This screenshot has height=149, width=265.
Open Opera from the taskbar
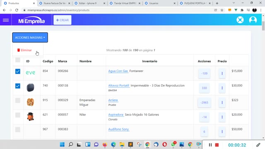(x=164, y=144)
